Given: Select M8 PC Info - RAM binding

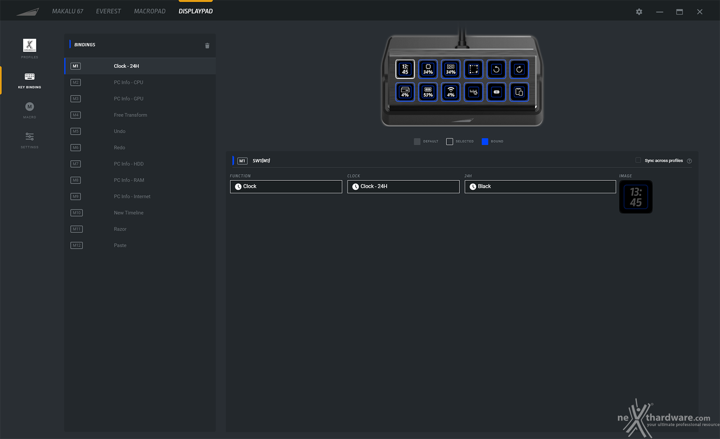Looking at the screenshot, I should 140,180.
